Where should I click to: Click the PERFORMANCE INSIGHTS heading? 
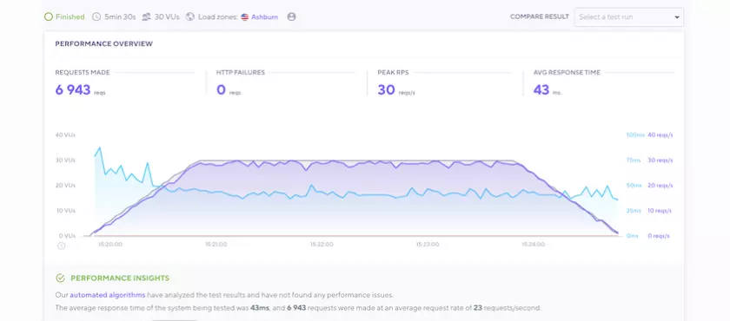(120, 278)
